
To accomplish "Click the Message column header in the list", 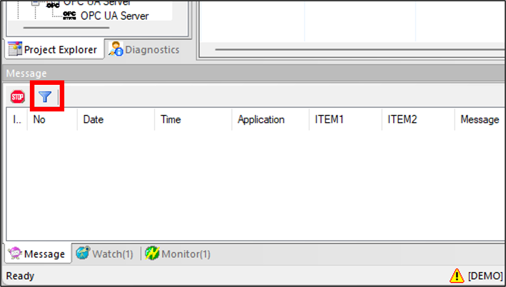I will [480, 120].
